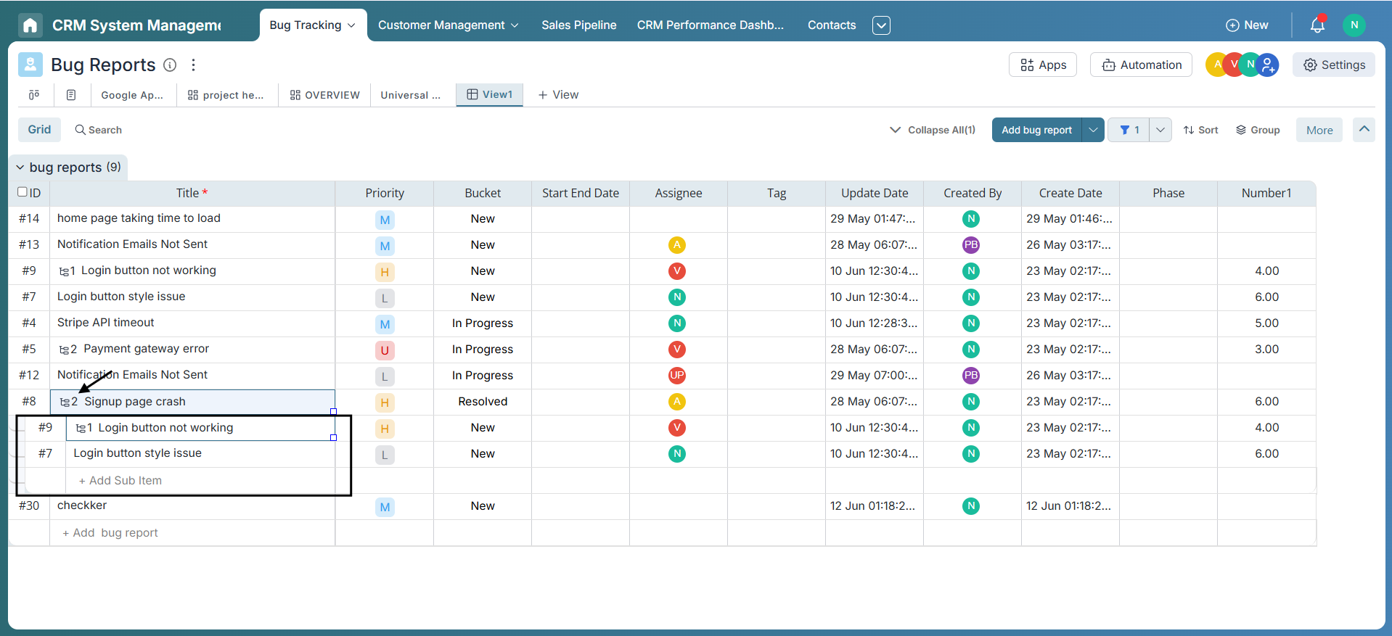This screenshot has width=1392, height=636.
Task: Click the M priority badge of checkker row
Action: pos(385,507)
